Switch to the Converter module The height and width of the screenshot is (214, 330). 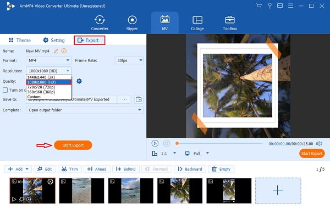click(100, 23)
